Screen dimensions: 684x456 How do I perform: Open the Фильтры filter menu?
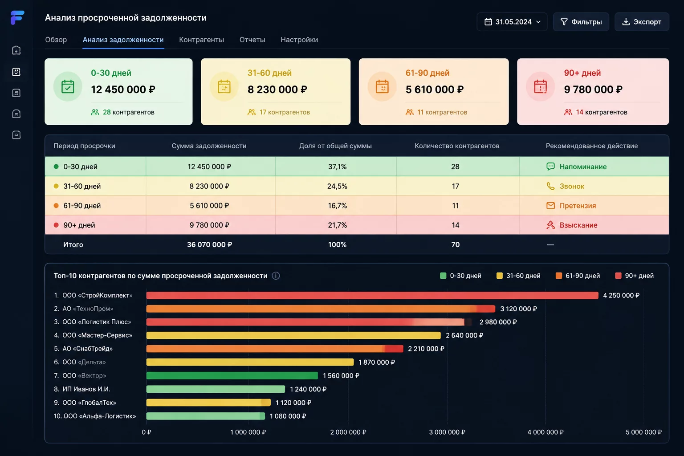[x=581, y=22]
